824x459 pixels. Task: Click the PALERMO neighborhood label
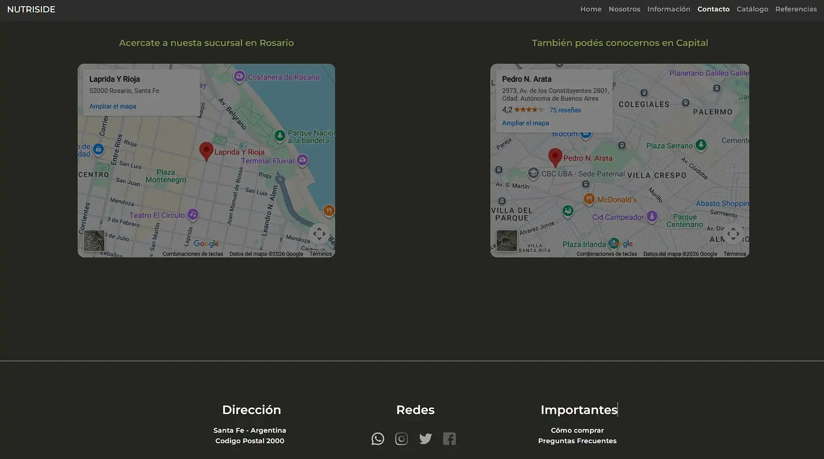(x=712, y=112)
